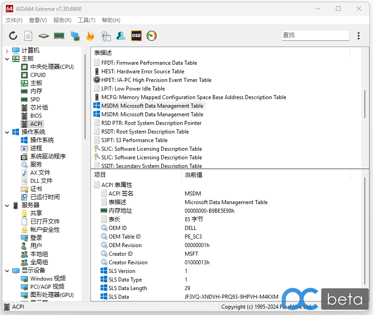
Task: Open the OSD panel icon
Action: pos(136,36)
